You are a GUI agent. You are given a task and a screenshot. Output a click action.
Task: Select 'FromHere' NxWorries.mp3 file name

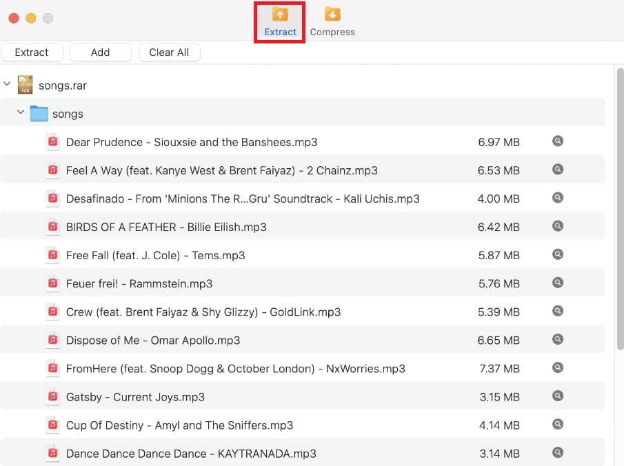click(236, 369)
